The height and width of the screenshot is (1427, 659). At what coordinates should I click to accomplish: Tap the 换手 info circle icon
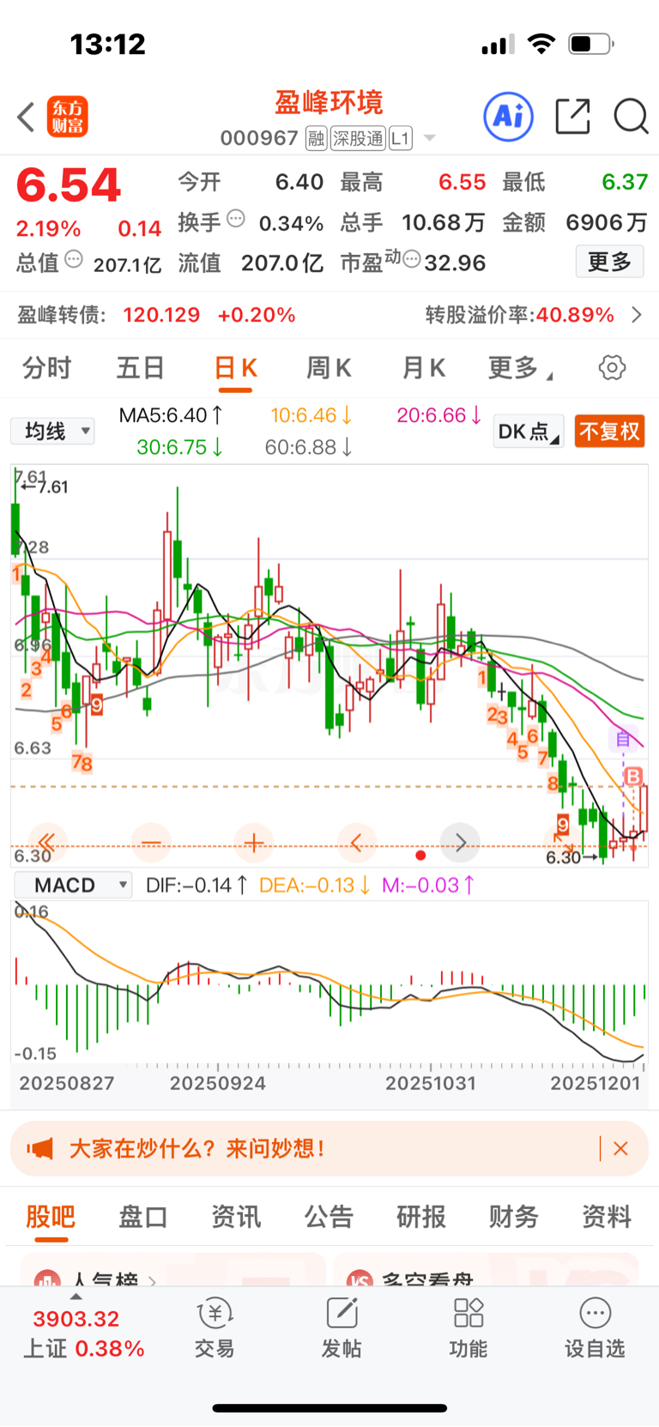[x=236, y=219]
